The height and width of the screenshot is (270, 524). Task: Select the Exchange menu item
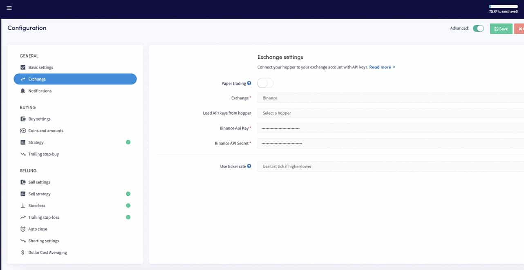pyautogui.click(x=75, y=79)
